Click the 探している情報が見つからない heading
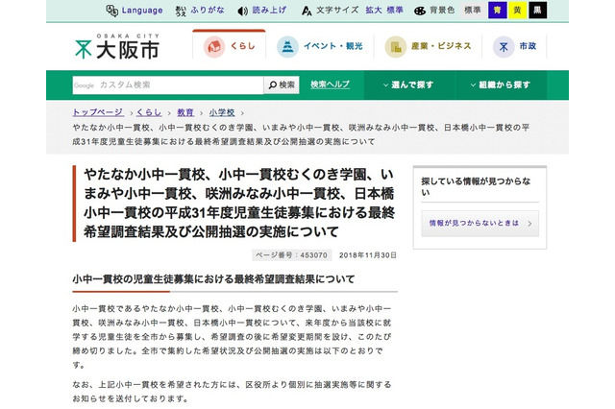Viewport: 615px width, 409px height. [476, 187]
